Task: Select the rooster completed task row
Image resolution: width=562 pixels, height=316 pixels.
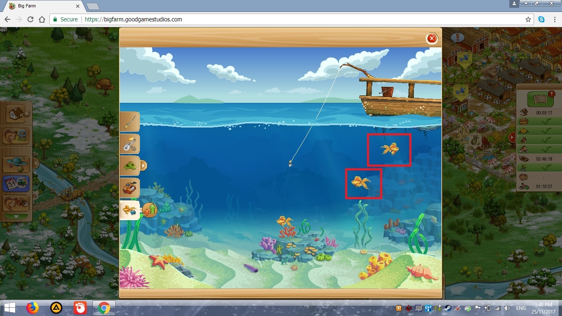Action: click(x=540, y=140)
